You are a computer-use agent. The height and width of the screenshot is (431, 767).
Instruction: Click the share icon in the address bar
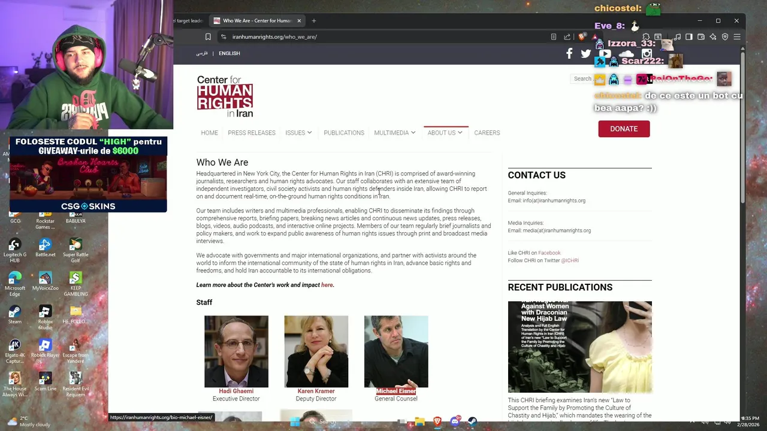pos(567,37)
